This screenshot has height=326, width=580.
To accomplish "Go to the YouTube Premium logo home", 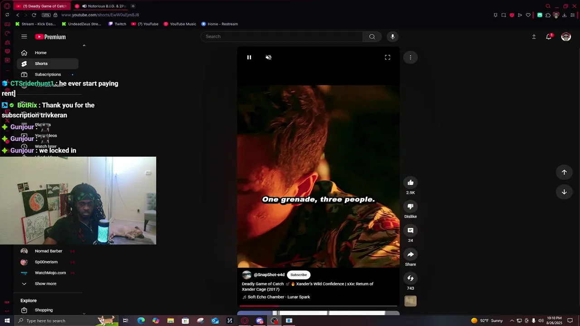I will click(x=50, y=37).
